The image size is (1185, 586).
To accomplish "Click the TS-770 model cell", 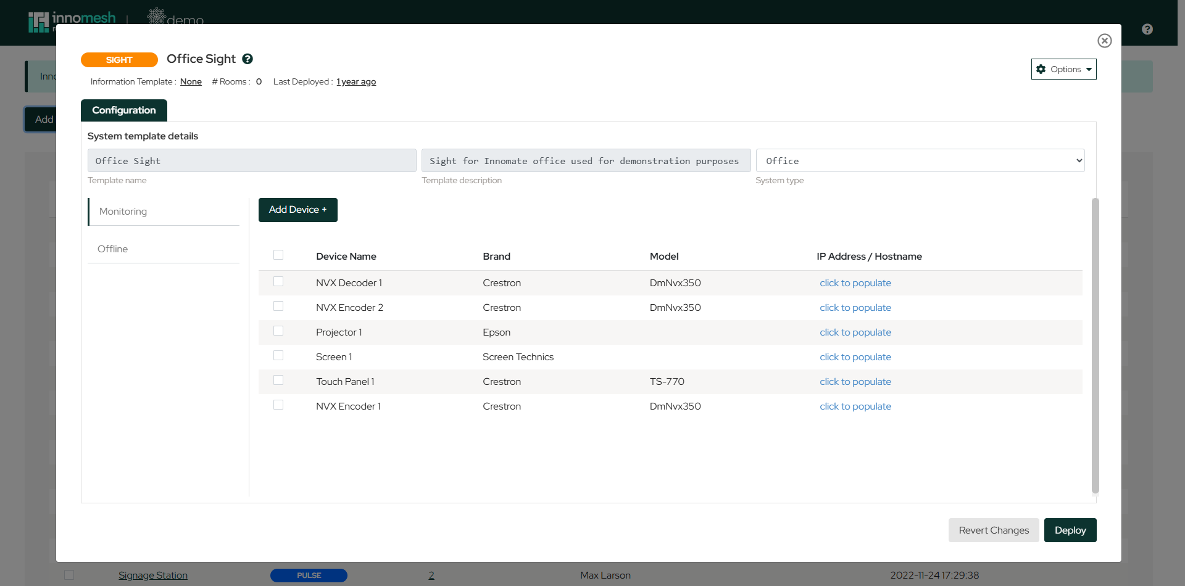I will (667, 382).
